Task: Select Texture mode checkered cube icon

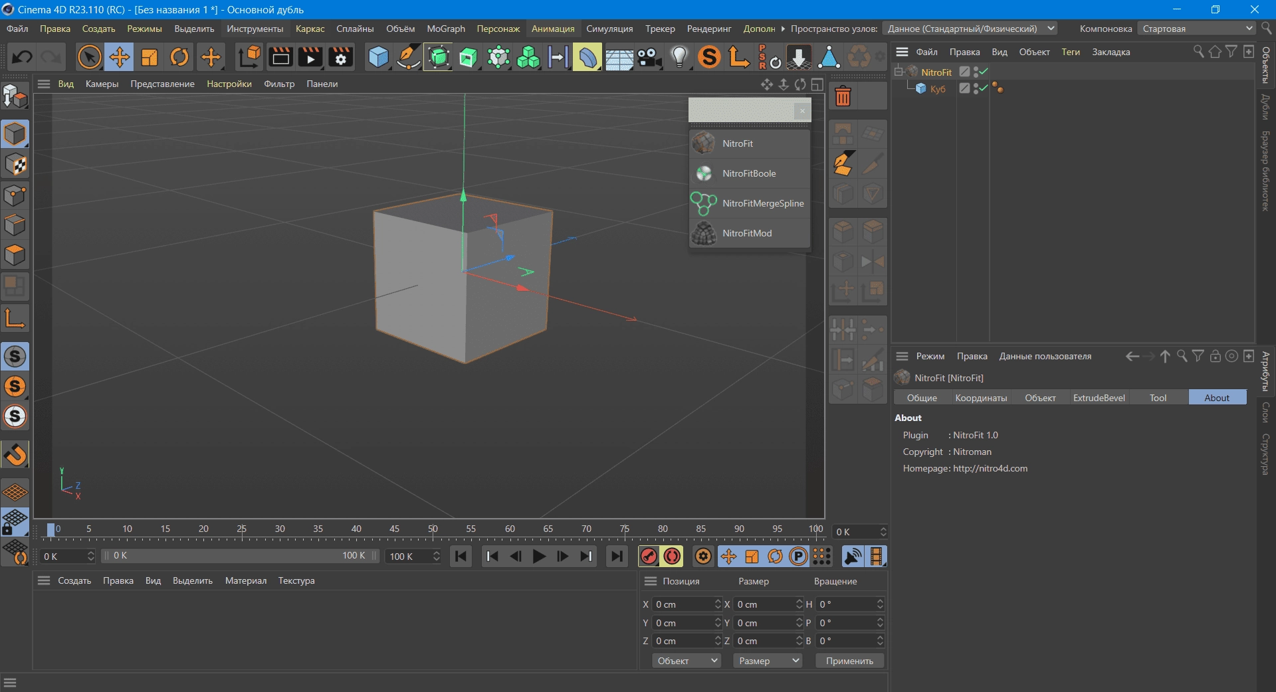Action: pos(15,165)
